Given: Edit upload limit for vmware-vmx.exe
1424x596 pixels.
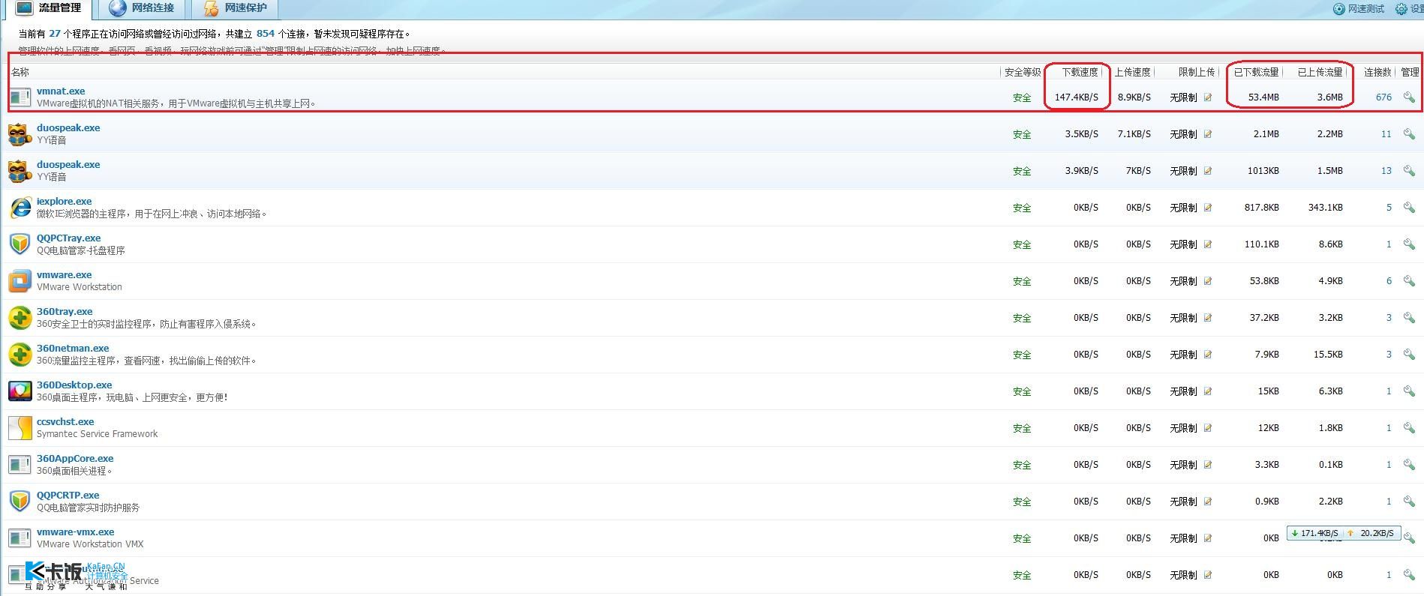Looking at the screenshot, I should pos(1208,538).
